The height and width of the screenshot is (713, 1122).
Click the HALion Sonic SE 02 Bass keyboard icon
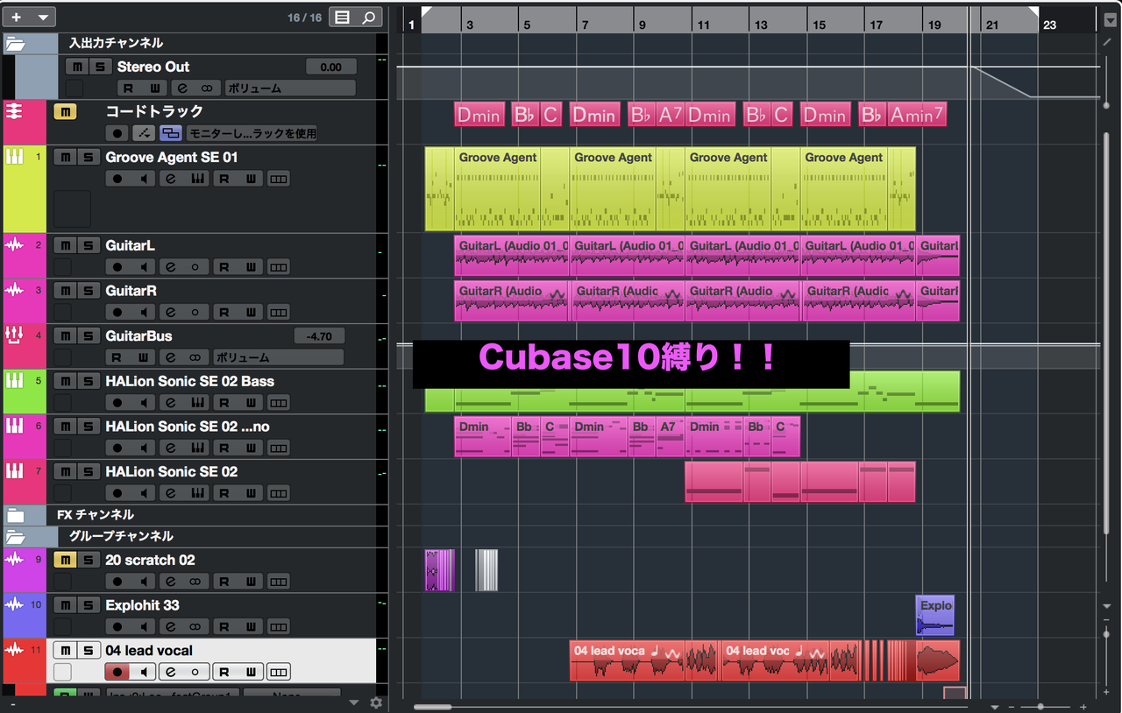[14, 381]
